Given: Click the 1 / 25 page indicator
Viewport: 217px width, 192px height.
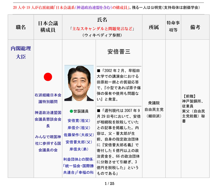Looking at the screenshot, I should (110, 184).
